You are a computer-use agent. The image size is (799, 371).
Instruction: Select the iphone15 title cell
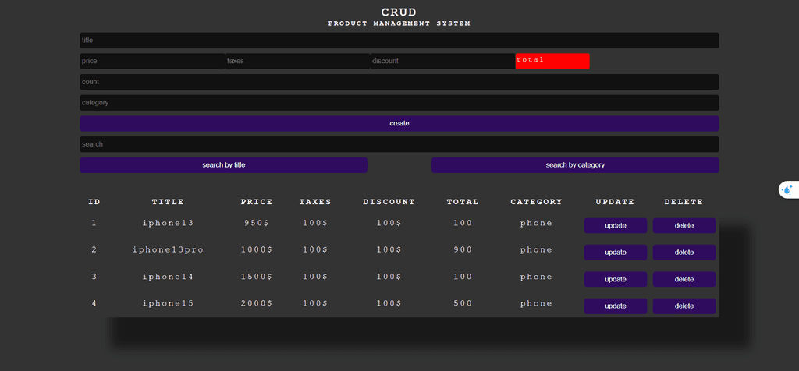[x=168, y=303]
